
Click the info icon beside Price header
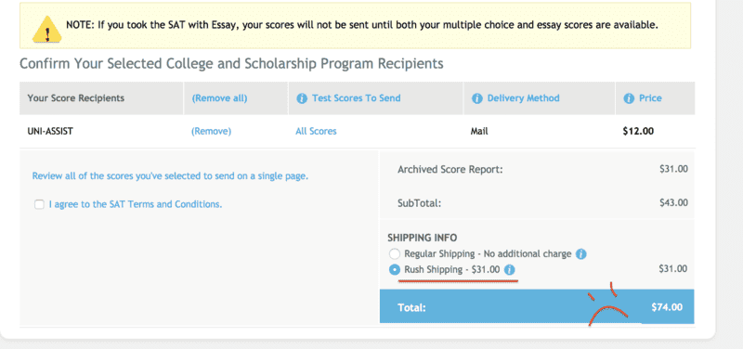coord(629,98)
